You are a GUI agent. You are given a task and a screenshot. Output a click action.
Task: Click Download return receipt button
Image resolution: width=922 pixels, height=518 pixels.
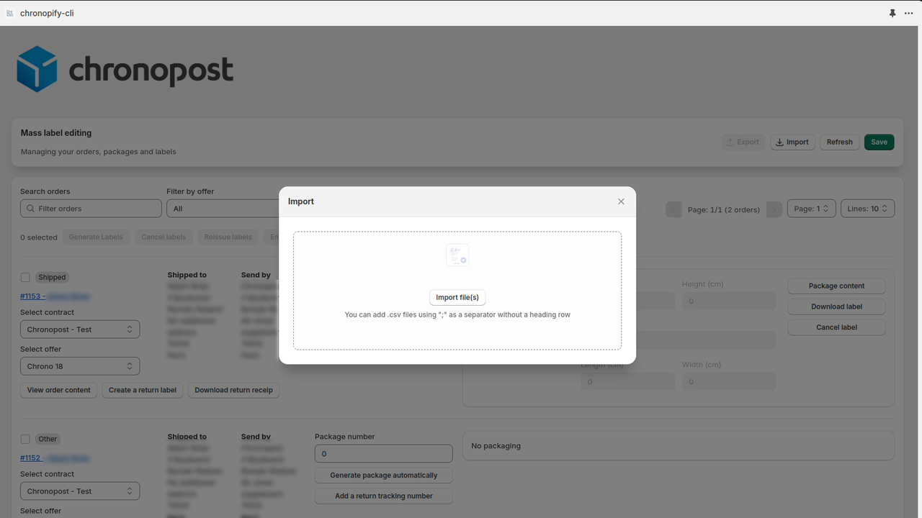point(233,390)
